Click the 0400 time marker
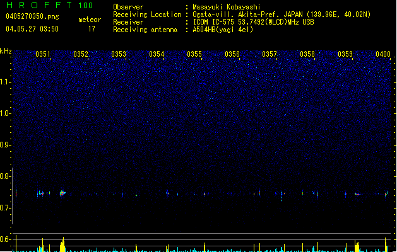The height and width of the screenshot is (252, 397). pyautogui.click(x=383, y=54)
